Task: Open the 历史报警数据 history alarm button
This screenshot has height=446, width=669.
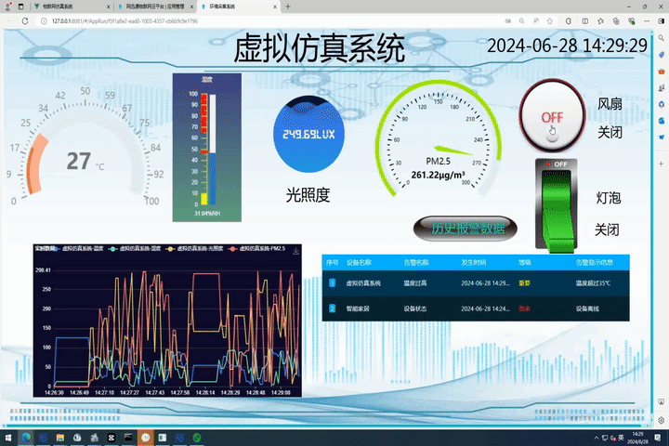Action: tap(461, 228)
